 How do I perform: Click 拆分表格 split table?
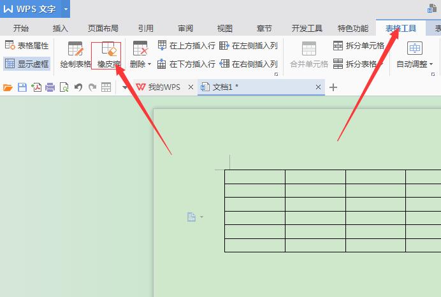click(x=355, y=64)
